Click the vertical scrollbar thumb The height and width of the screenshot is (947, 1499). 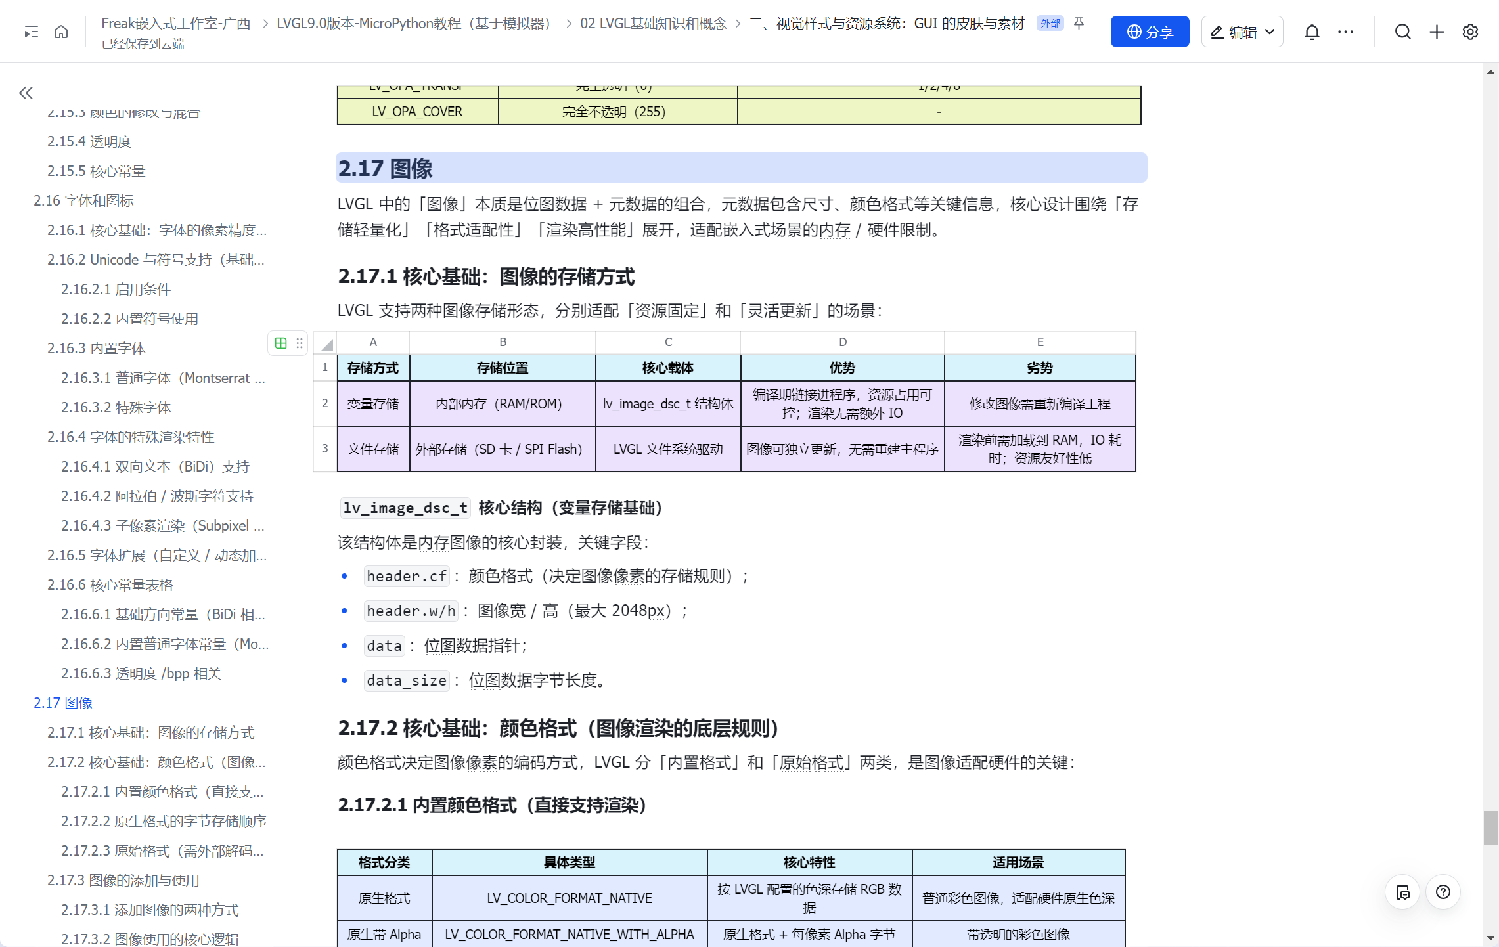(1490, 827)
